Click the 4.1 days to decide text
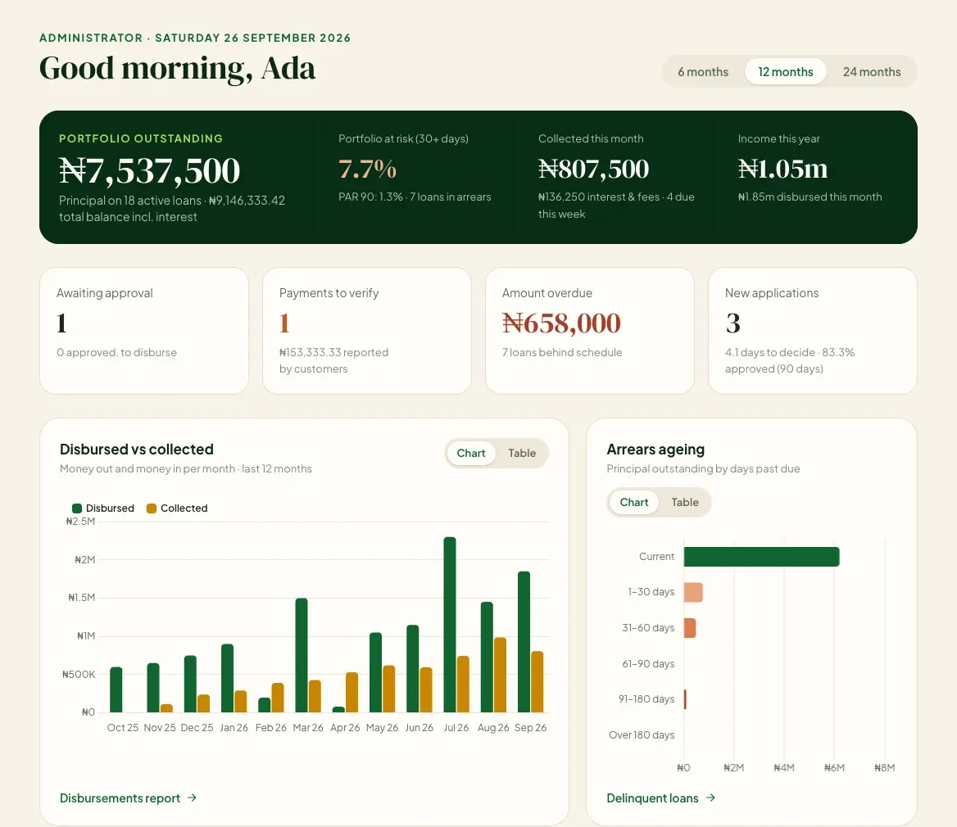The image size is (957, 827). pyautogui.click(x=770, y=353)
